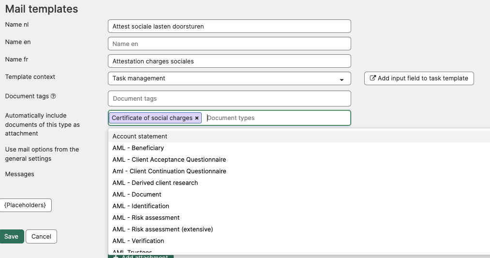Click the Template context label
490x258 pixels.
(x=30, y=76)
